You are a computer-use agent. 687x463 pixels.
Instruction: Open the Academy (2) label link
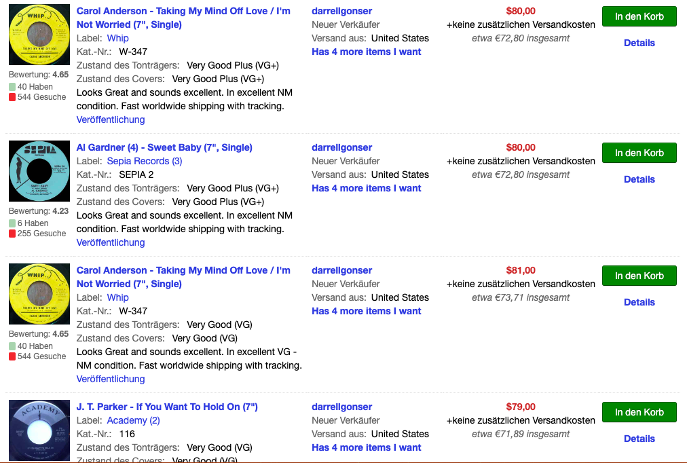coord(133,420)
